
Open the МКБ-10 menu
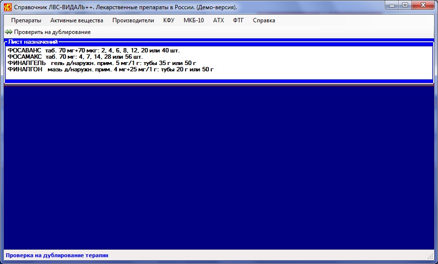pos(193,20)
